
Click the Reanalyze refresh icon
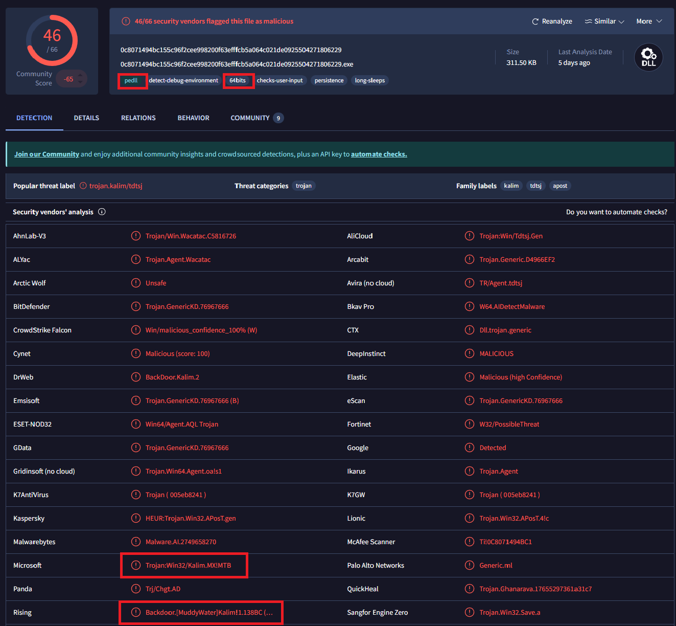pos(535,21)
